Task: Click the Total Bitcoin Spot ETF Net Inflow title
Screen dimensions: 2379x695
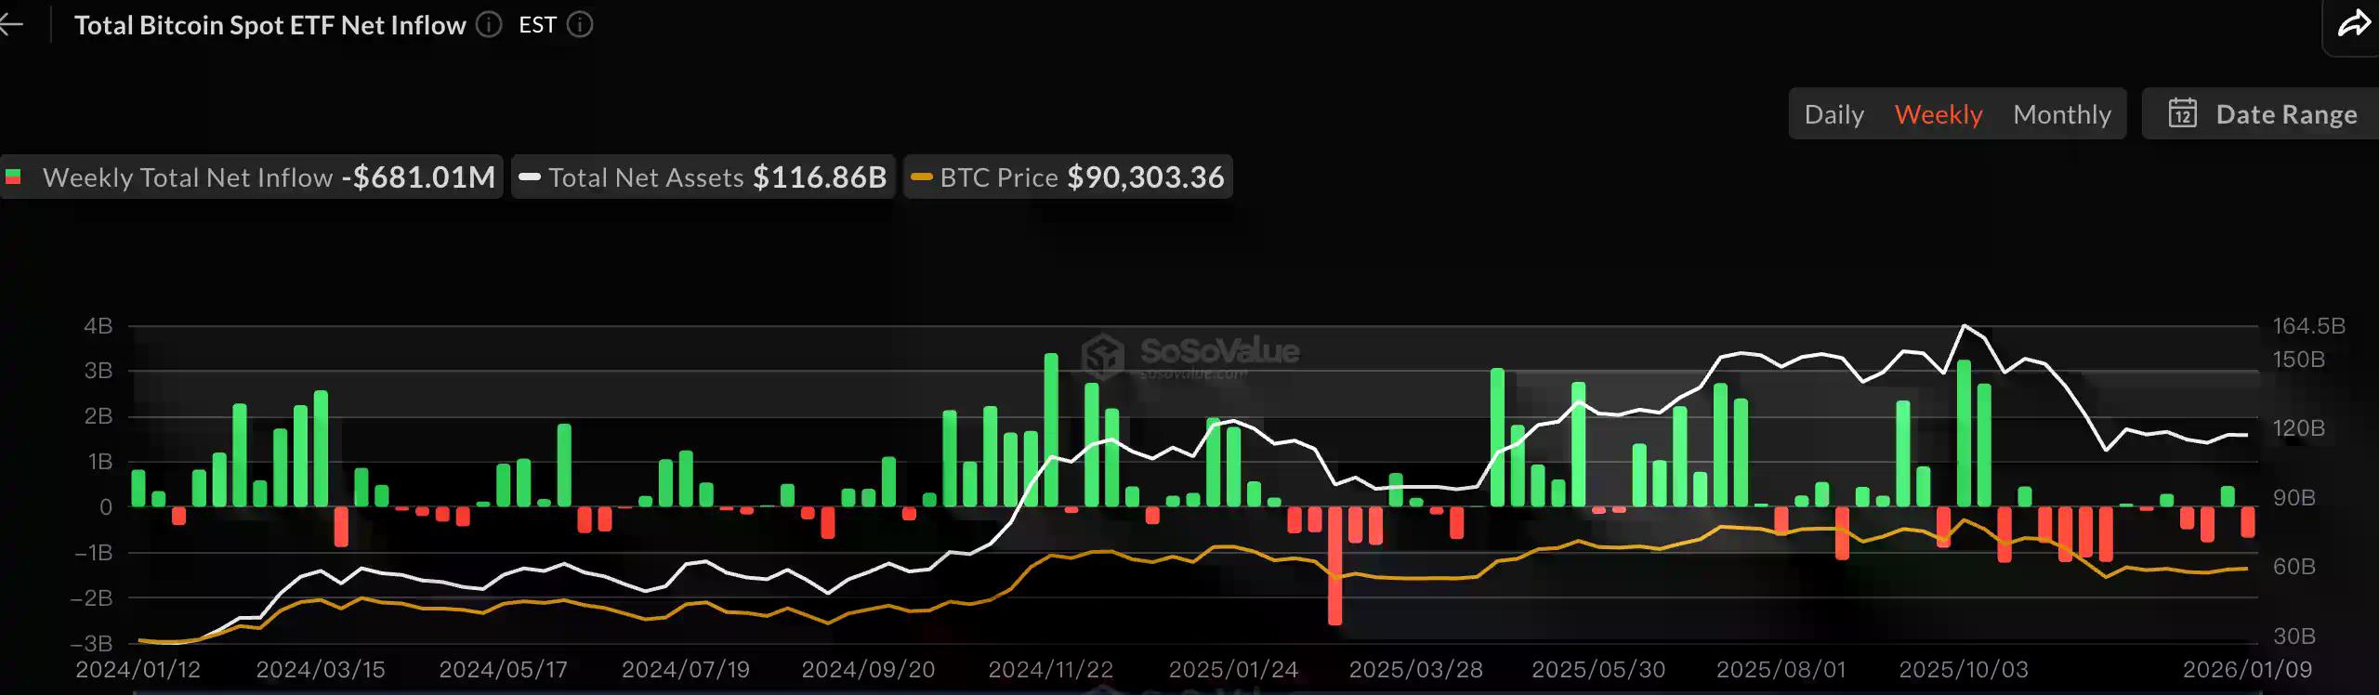Action: [x=270, y=25]
